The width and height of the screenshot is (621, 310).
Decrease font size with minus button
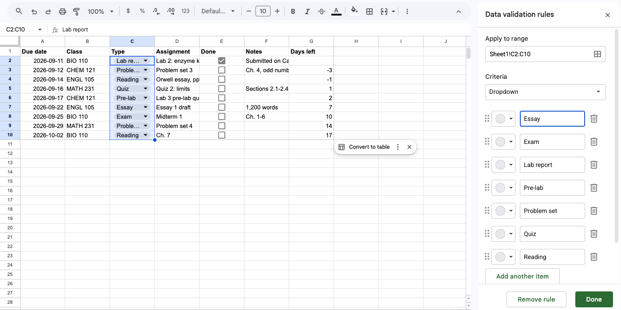(x=248, y=11)
